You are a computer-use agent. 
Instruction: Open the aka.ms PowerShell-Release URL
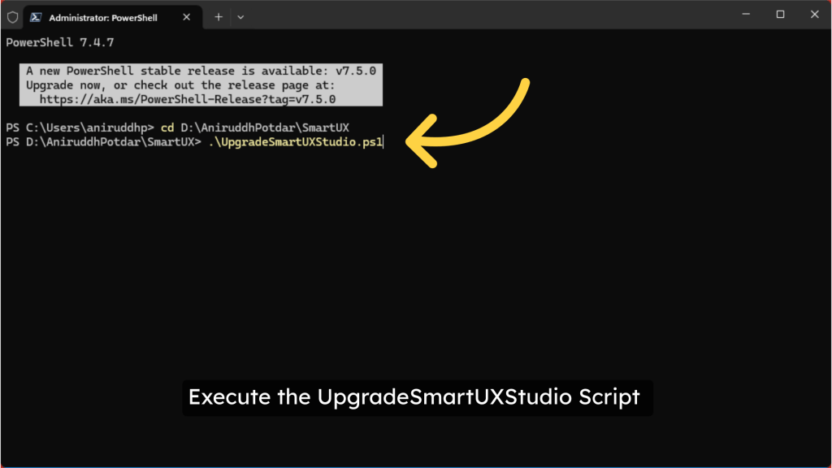pyautogui.click(x=188, y=99)
